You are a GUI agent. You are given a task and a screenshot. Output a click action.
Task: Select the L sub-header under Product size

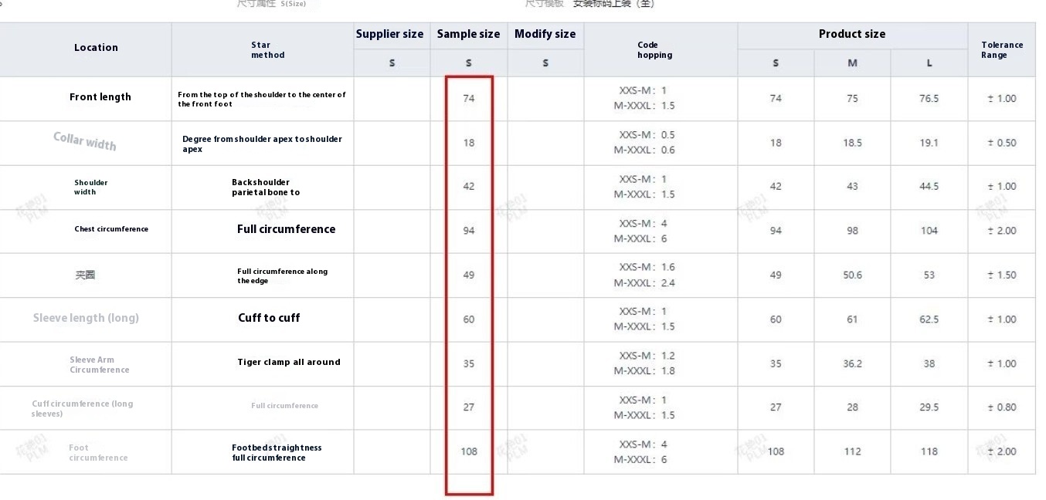929,63
